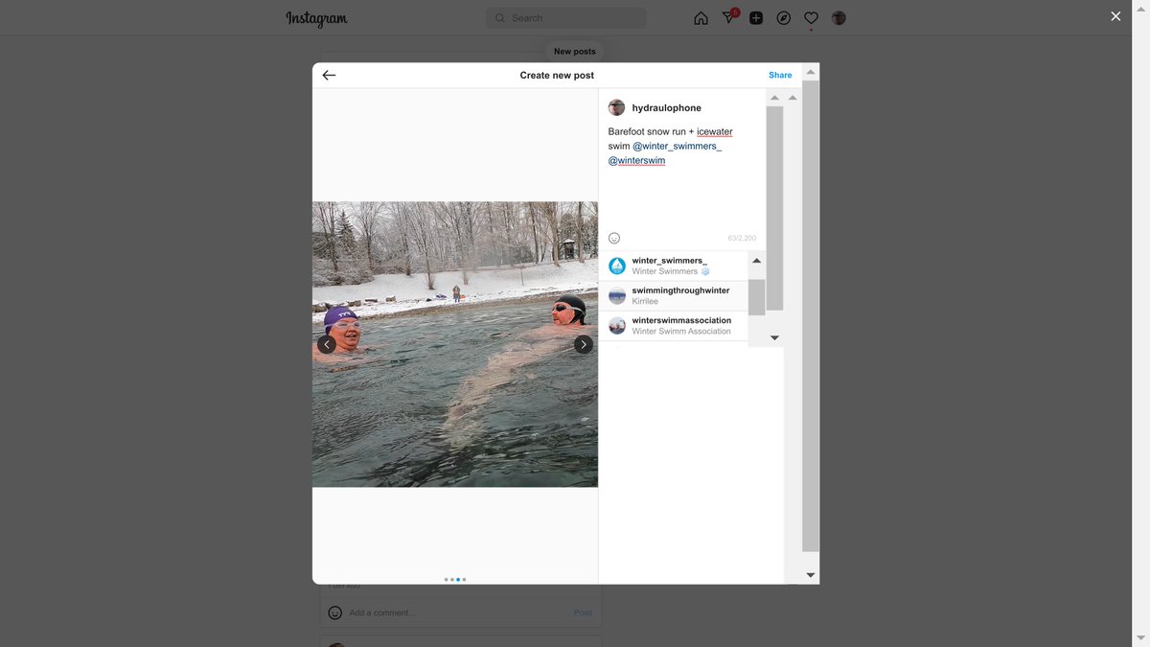Click the hydraulophone username

[667, 108]
